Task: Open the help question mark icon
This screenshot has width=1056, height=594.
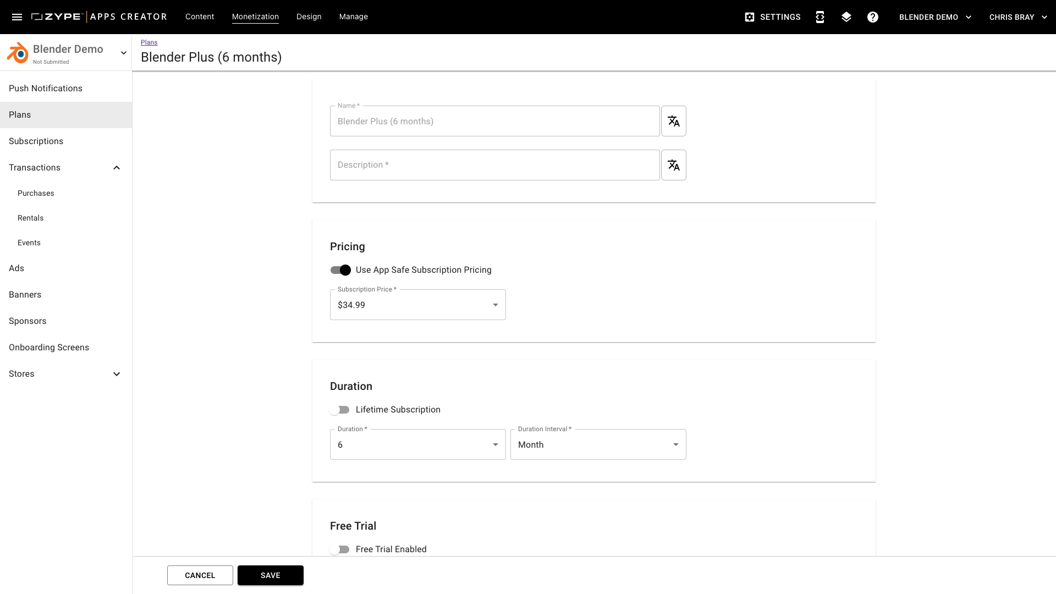Action: coord(873,17)
